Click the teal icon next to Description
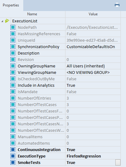 click(13, 53)
